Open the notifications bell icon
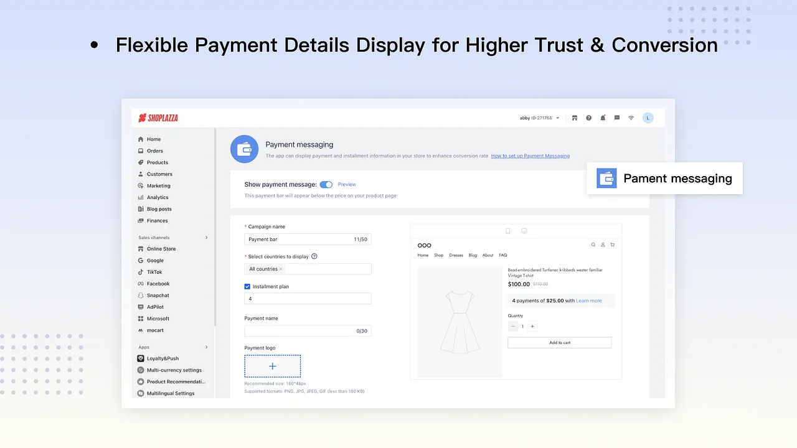 602,118
